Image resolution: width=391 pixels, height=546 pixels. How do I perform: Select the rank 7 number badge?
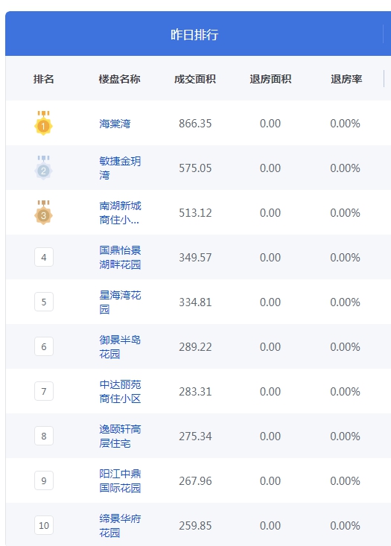[x=44, y=391]
